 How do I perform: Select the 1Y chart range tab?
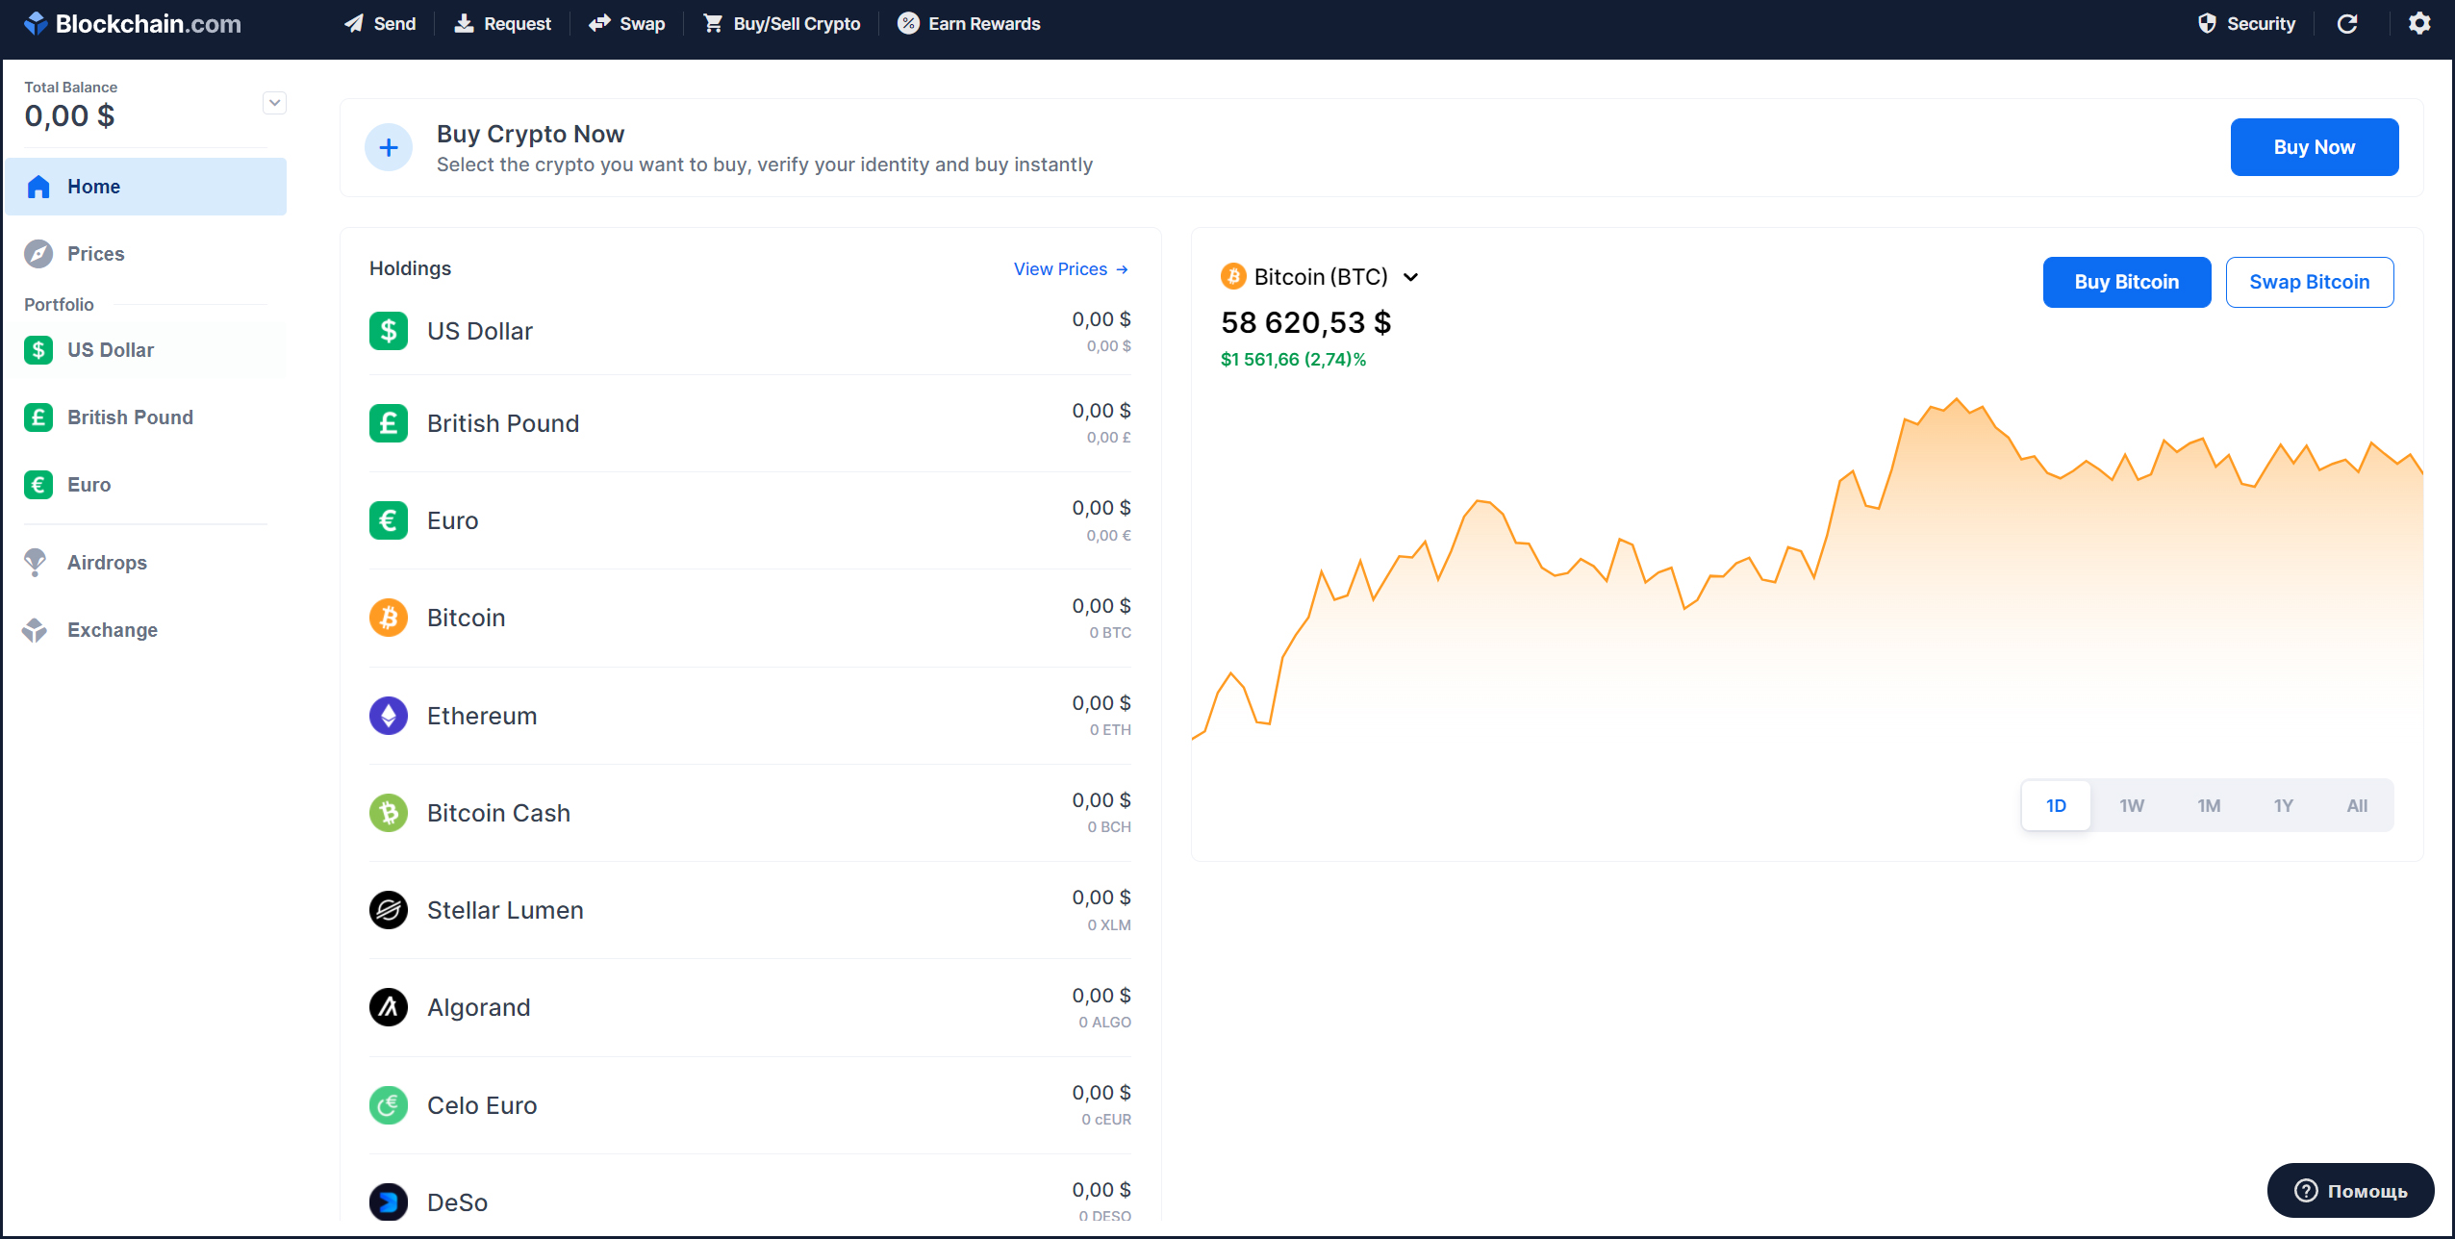(x=2284, y=806)
